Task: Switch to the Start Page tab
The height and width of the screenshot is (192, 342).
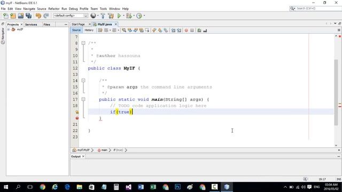Action: coord(78,25)
